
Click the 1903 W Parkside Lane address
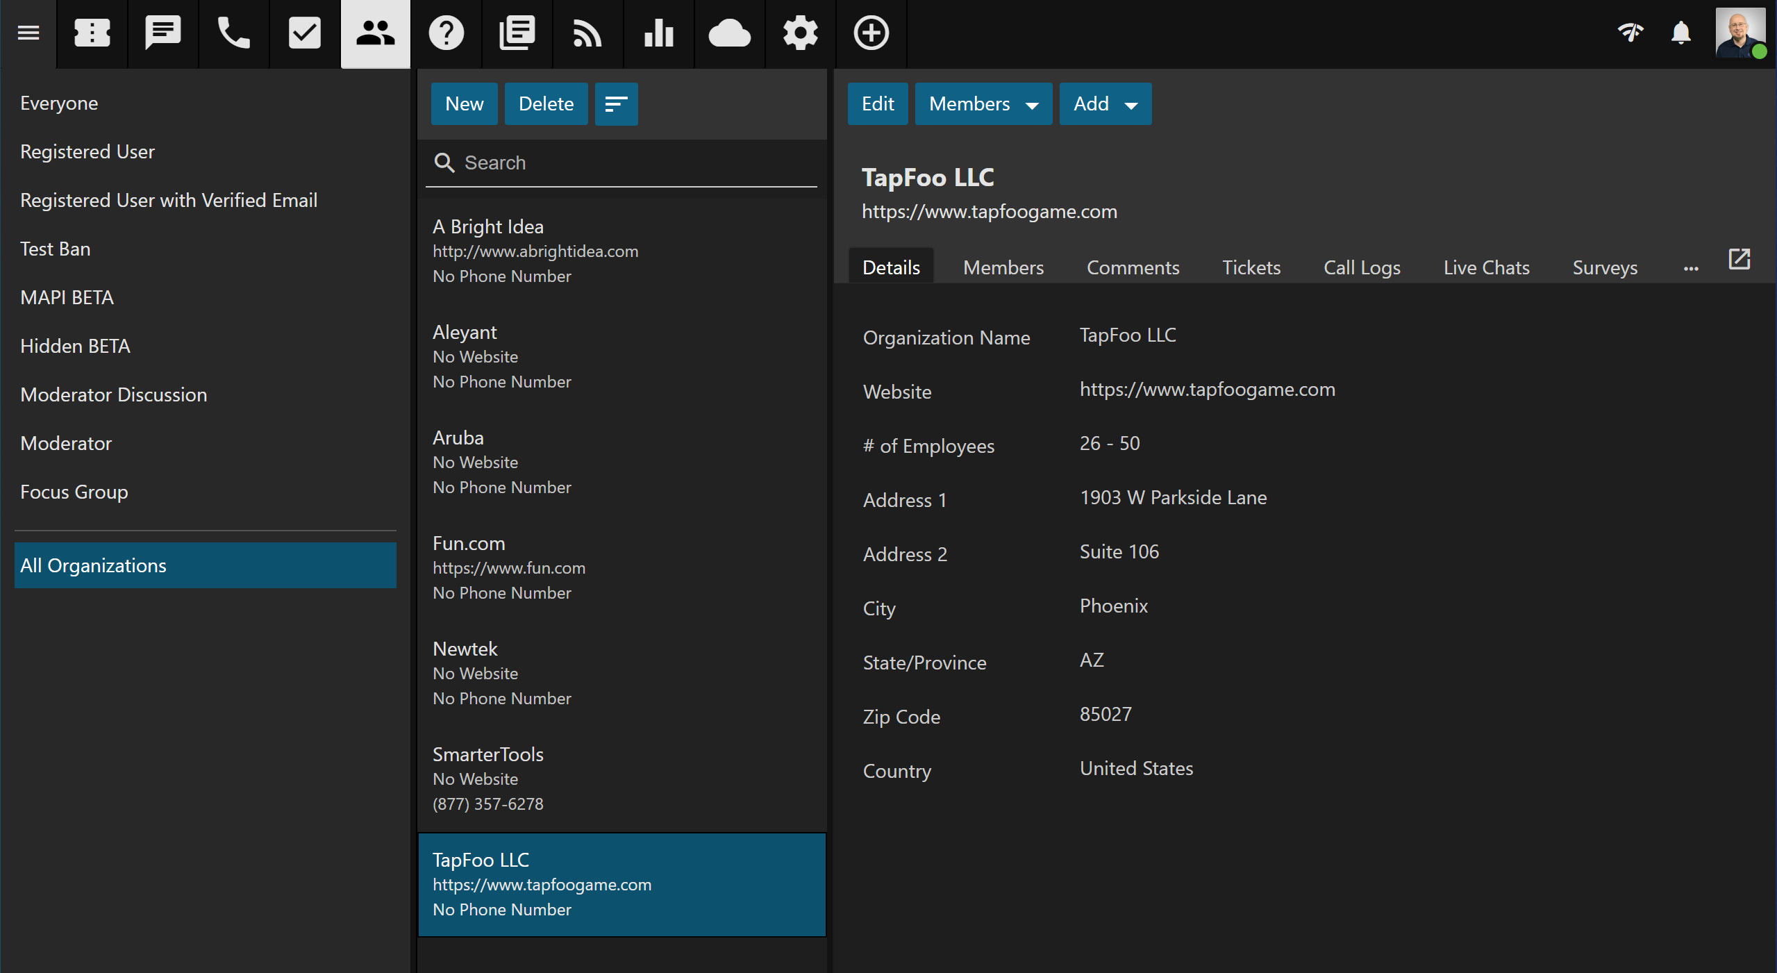click(1173, 498)
